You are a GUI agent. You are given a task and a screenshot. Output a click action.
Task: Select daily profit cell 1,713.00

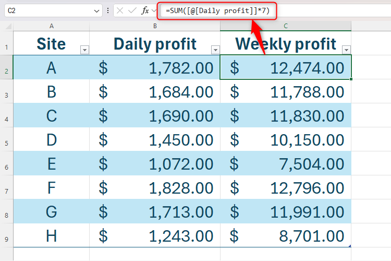coord(155,211)
